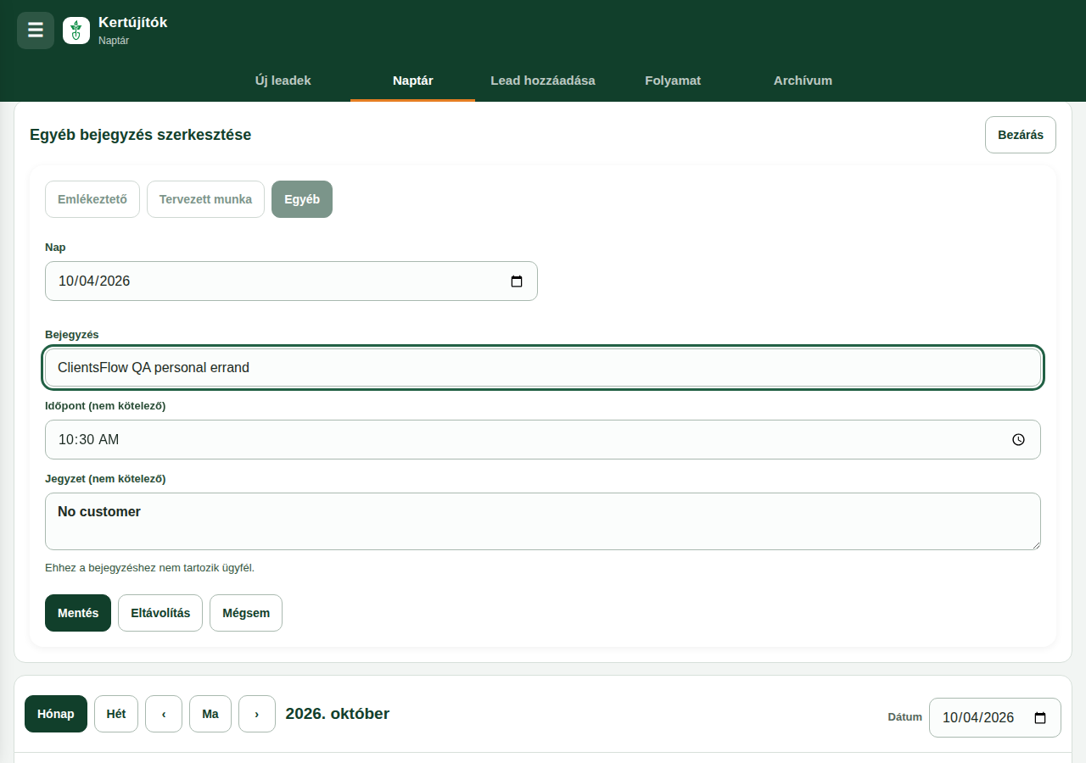Open the hamburger menu
Viewport: 1086px width, 763px height.
point(36,31)
